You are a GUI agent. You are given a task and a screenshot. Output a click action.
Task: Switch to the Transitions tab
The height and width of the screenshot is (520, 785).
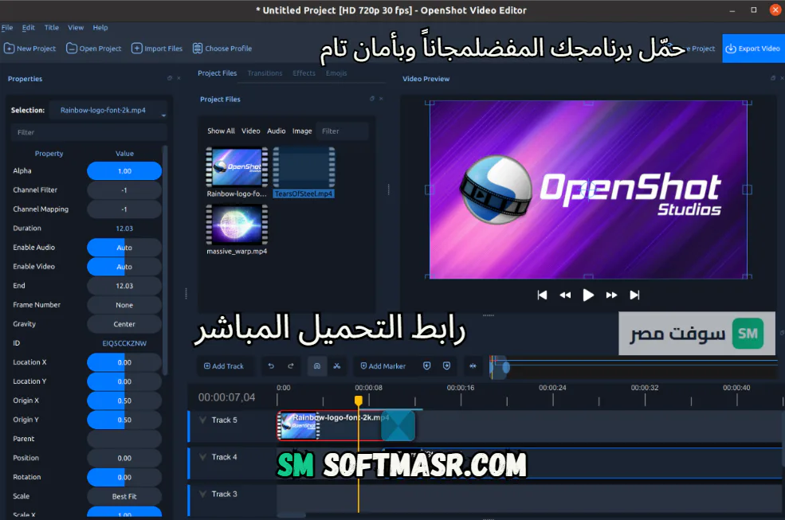pos(265,73)
